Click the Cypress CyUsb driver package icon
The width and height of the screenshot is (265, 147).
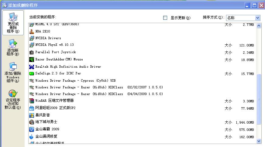pyautogui.click(x=31, y=80)
